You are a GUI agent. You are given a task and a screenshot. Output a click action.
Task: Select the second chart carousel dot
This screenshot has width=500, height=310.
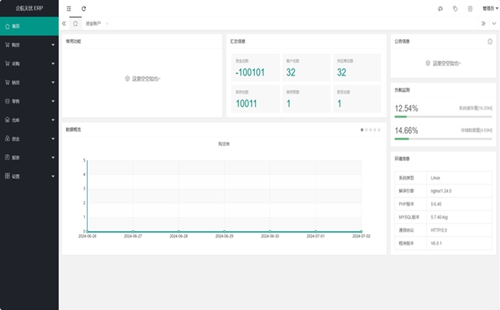[366, 130]
